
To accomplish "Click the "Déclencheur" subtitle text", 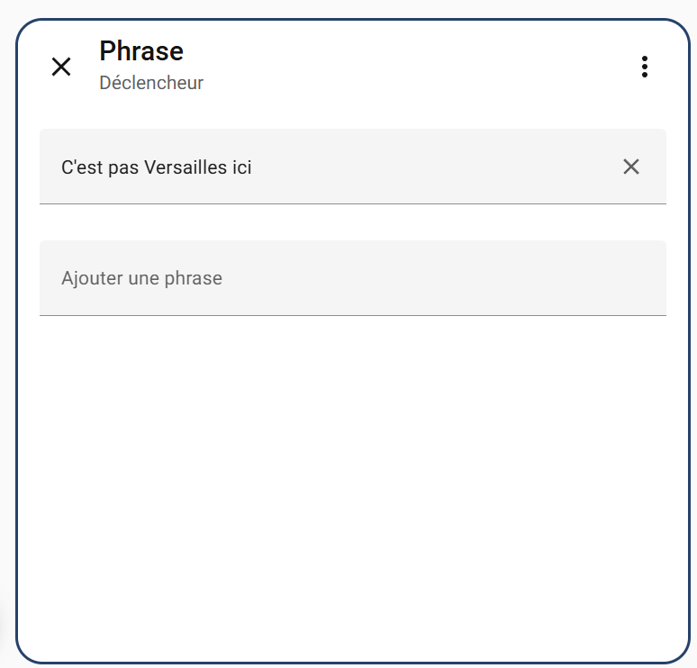I will point(151,83).
